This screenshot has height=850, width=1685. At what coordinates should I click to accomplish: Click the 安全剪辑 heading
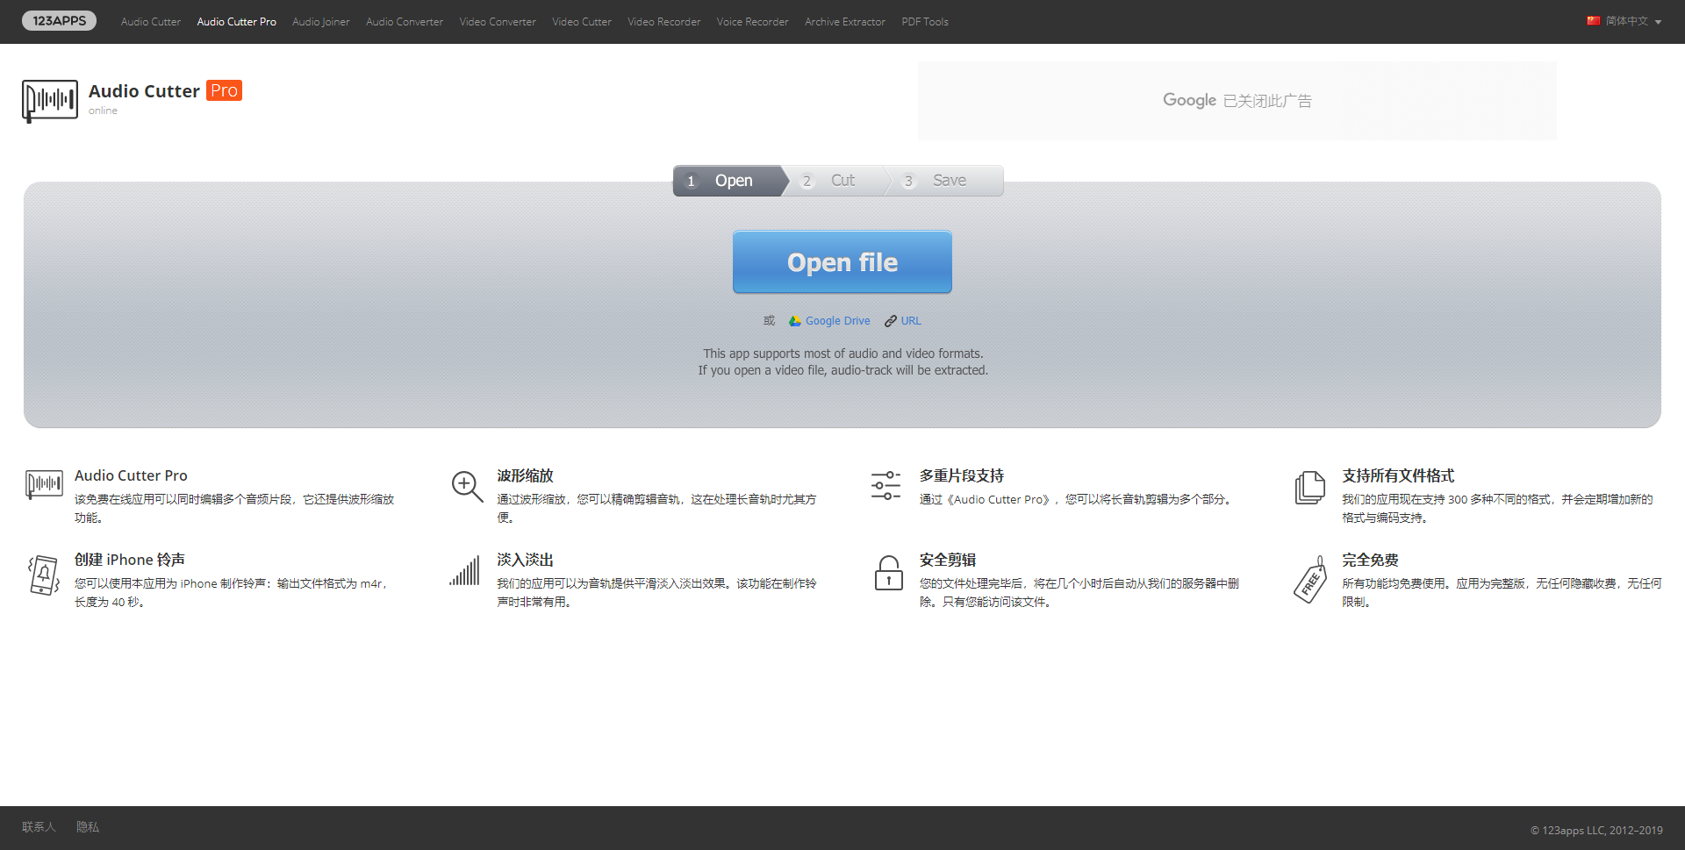tap(948, 560)
